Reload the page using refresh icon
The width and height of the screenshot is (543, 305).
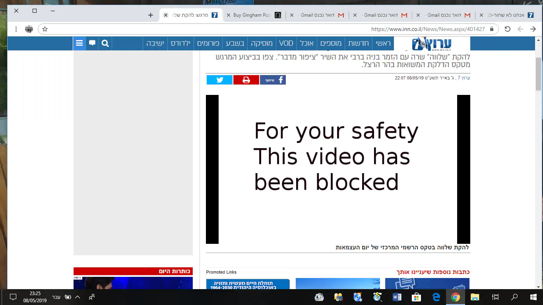click(507, 29)
